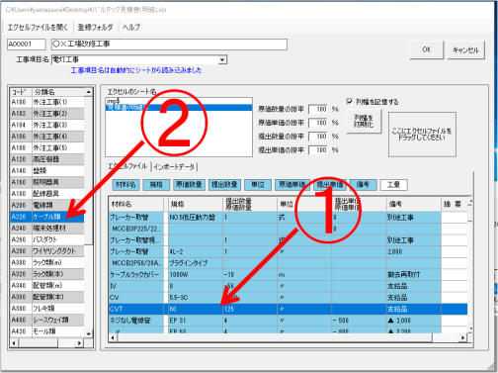Open the エクセルファイルを開く menu
Image resolution: width=498 pixels, height=373 pixels.
(x=38, y=27)
